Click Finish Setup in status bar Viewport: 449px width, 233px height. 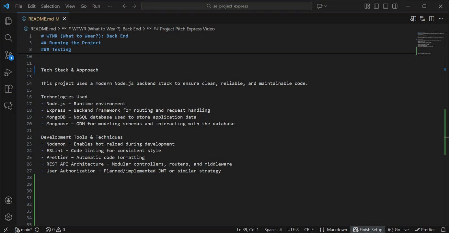[x=368, y=229]
